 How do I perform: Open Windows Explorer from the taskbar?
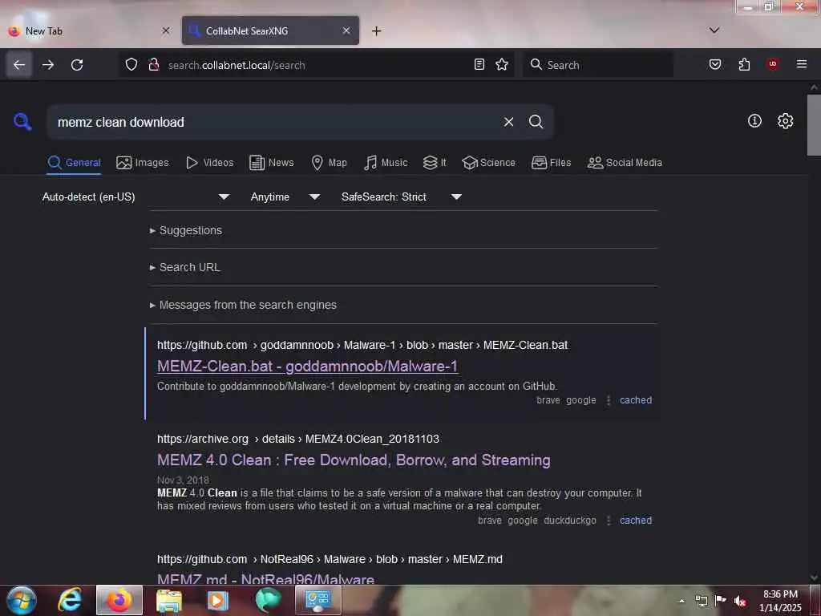click(169, 600)
